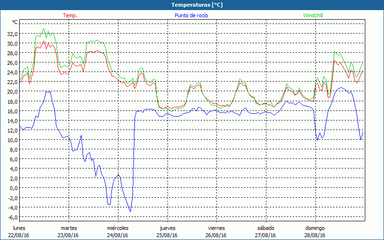Screen dimensions: 384x240
Task: Select the 'miércoles' day label
Action: point(118,228)
